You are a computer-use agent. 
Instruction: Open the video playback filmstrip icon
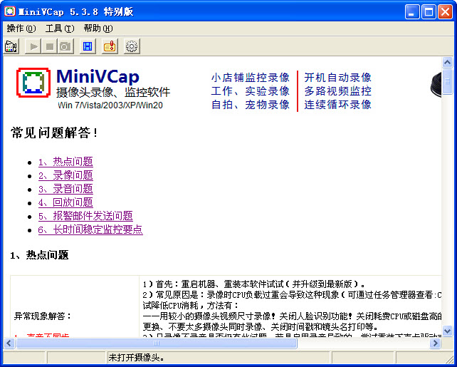pos(88,46)
